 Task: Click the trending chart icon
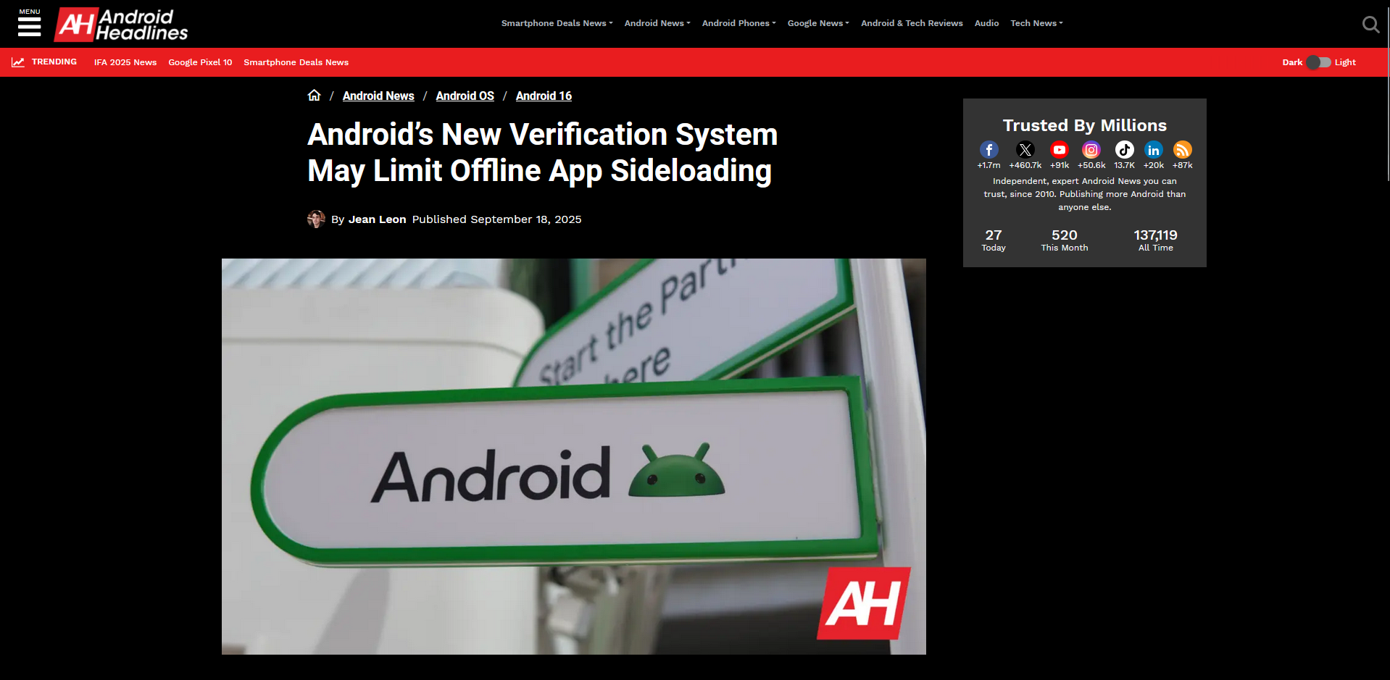tap(18, 62)
